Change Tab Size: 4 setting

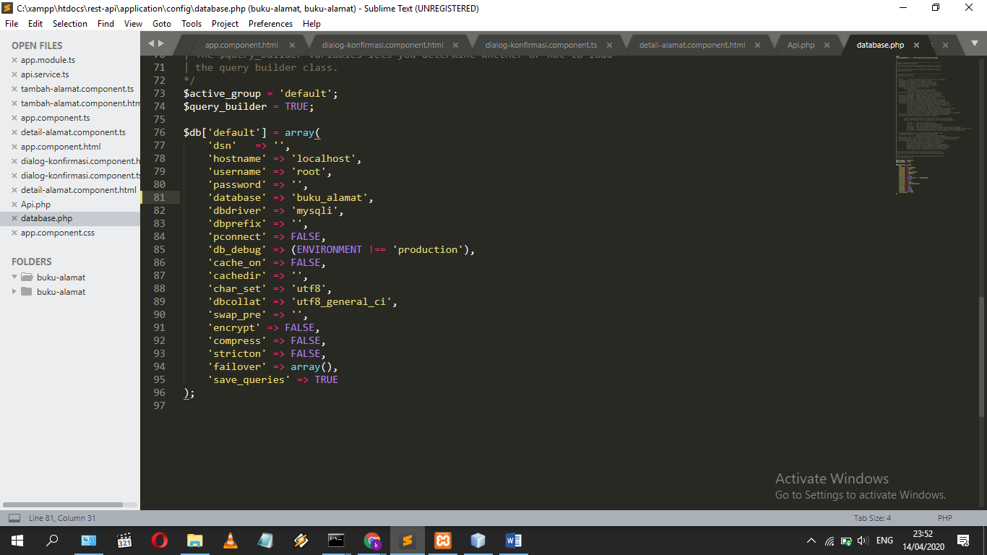point(872,518)
